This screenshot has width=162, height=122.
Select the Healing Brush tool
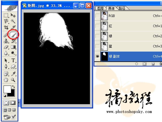6,35
